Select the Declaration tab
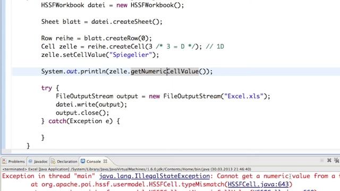This screenshot has width=340, height=191. point(64,161)
